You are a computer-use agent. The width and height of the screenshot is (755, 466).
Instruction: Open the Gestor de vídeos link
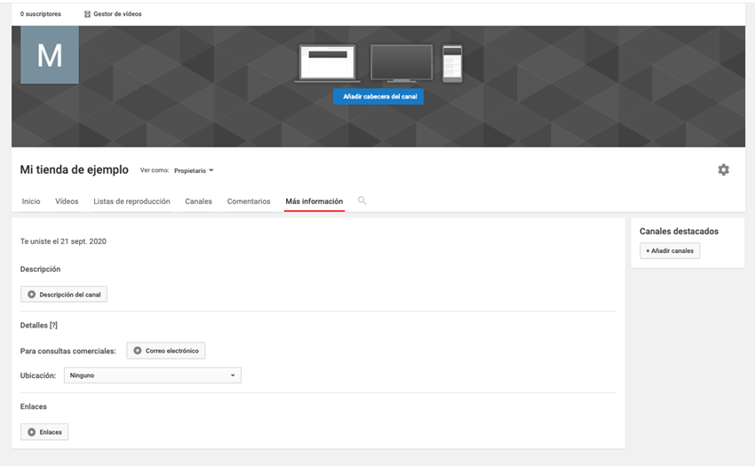pos(117,14)
